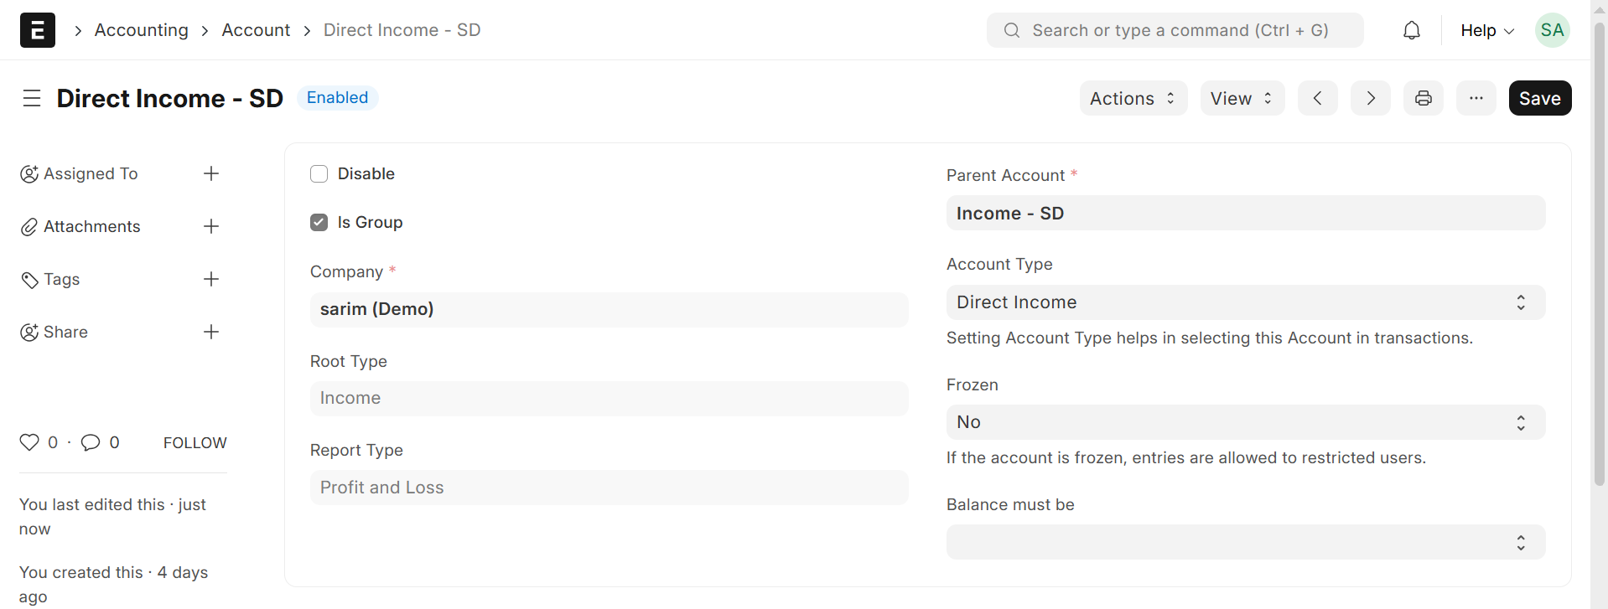Open the Frozen dropdown
The image size is (1608, 609).
(1246, 422)
